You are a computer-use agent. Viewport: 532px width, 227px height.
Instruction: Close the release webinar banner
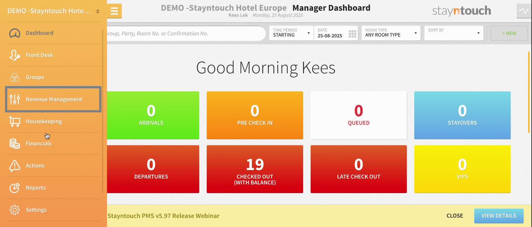tap(455, 216)
